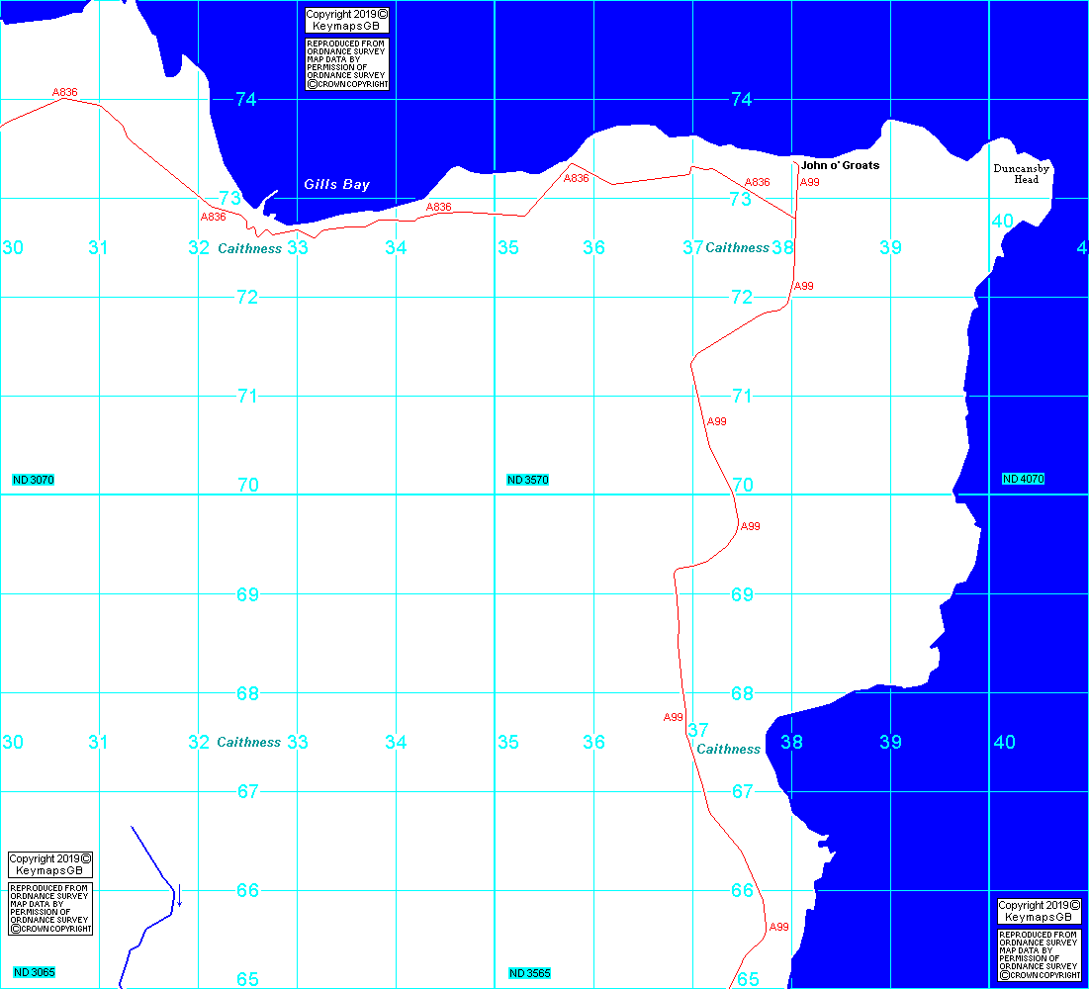1089x989 pixels.
Task: Click the small flow arrow beside the river
Action: (x=179, y=896)
